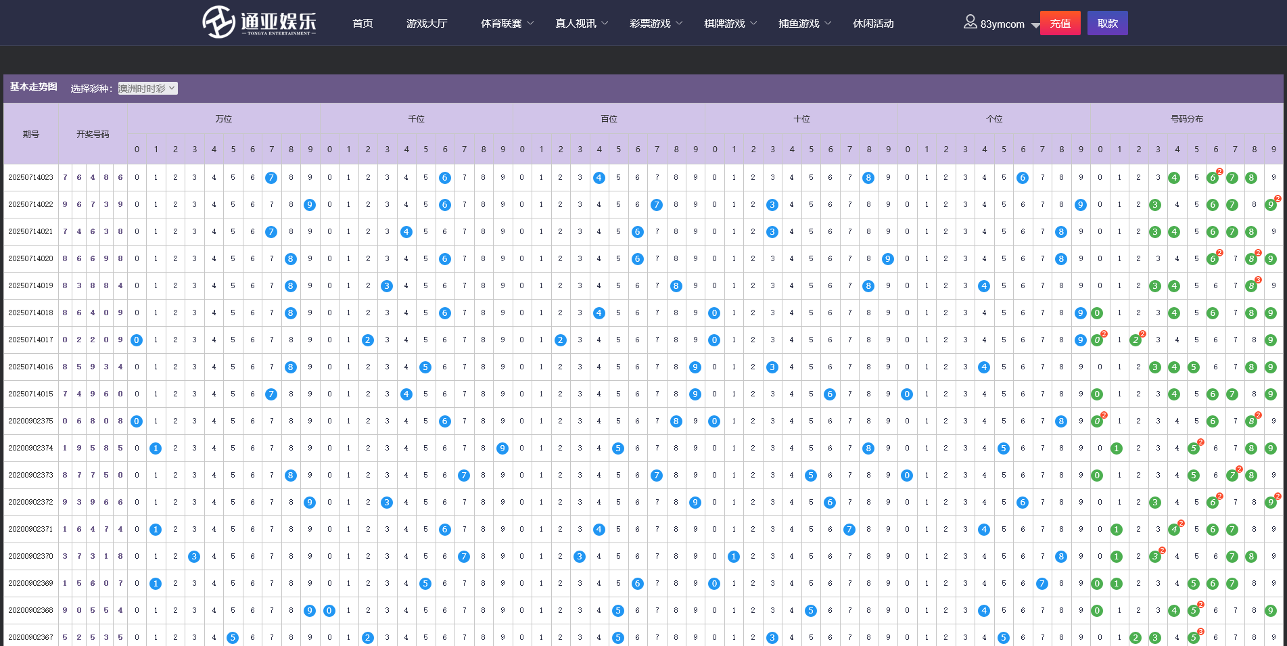Expand the 83ymcom account dropdown arrow
Viewport: 1287px width, 646px height.
[x=1035, y=25]
